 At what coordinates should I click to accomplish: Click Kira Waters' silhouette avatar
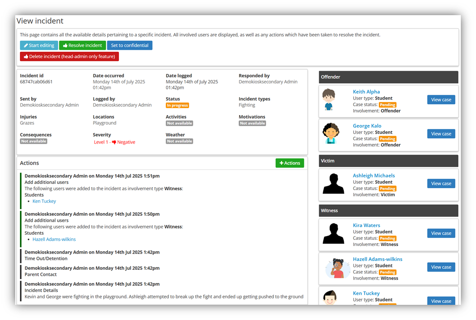(333, 233)
